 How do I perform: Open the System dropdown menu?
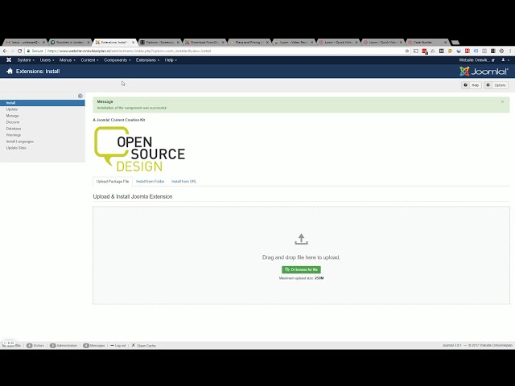[26, 60]
